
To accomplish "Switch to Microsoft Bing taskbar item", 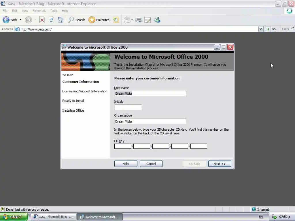I will [x=53, y=217].
